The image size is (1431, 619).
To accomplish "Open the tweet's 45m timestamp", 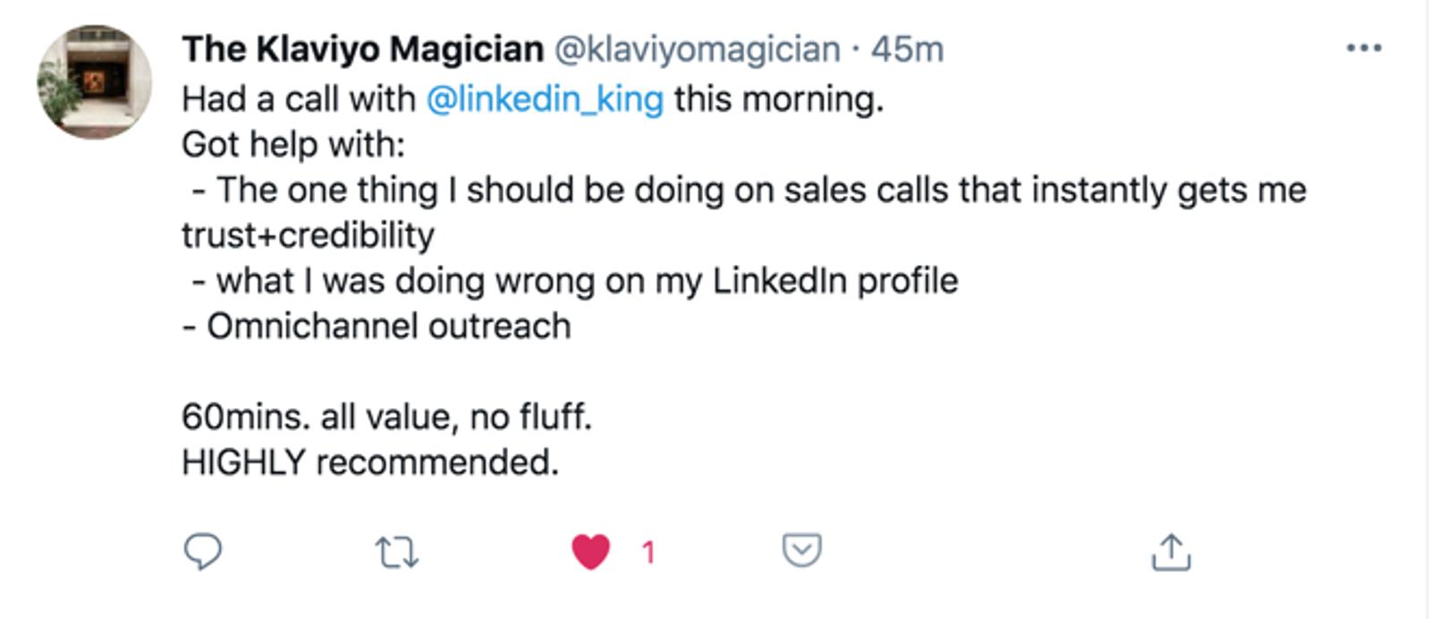I will [x=907, y=49].
